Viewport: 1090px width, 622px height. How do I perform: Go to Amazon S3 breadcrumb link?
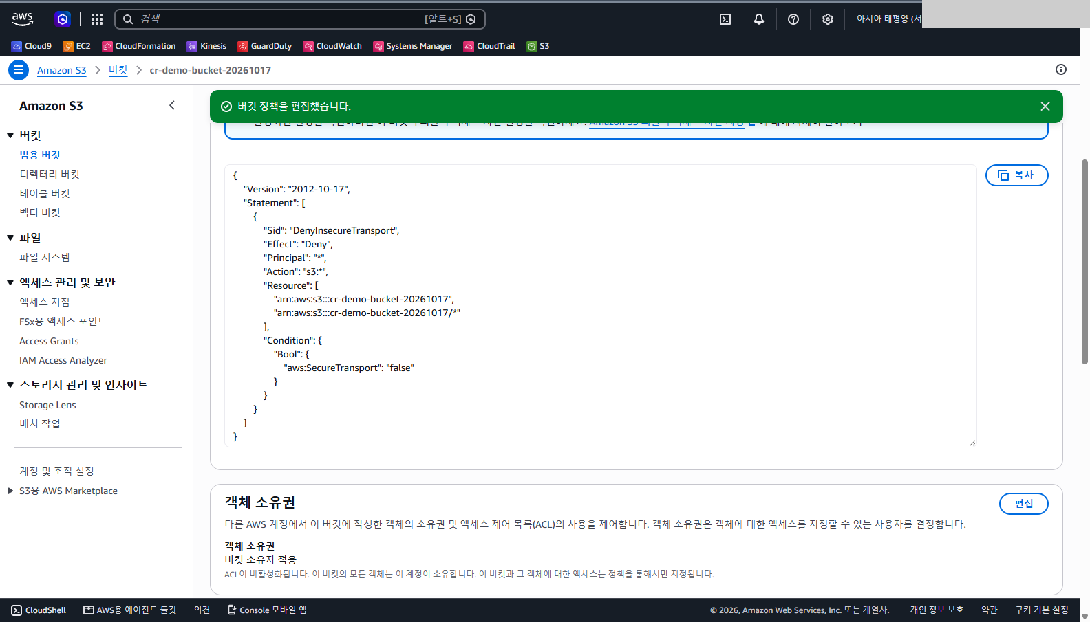pos(62,70)
